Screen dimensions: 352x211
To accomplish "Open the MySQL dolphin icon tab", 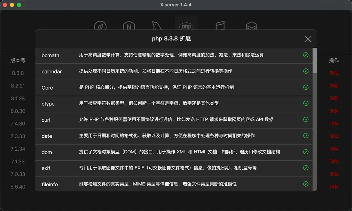I will click(x=156, y=26).
